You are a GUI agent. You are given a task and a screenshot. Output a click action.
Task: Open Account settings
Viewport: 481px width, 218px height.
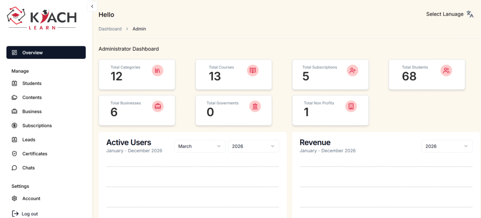(31, 198)
